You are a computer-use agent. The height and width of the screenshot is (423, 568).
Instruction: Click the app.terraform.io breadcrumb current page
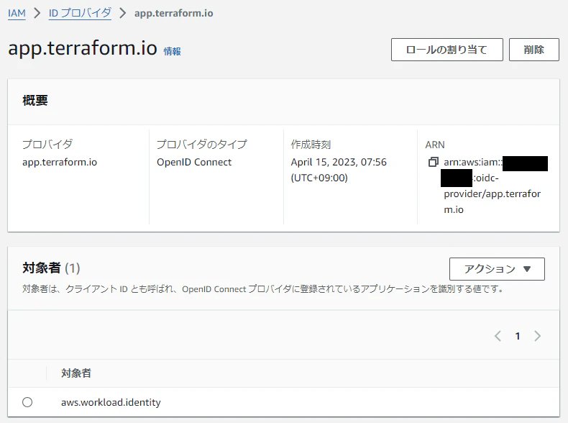174,13
